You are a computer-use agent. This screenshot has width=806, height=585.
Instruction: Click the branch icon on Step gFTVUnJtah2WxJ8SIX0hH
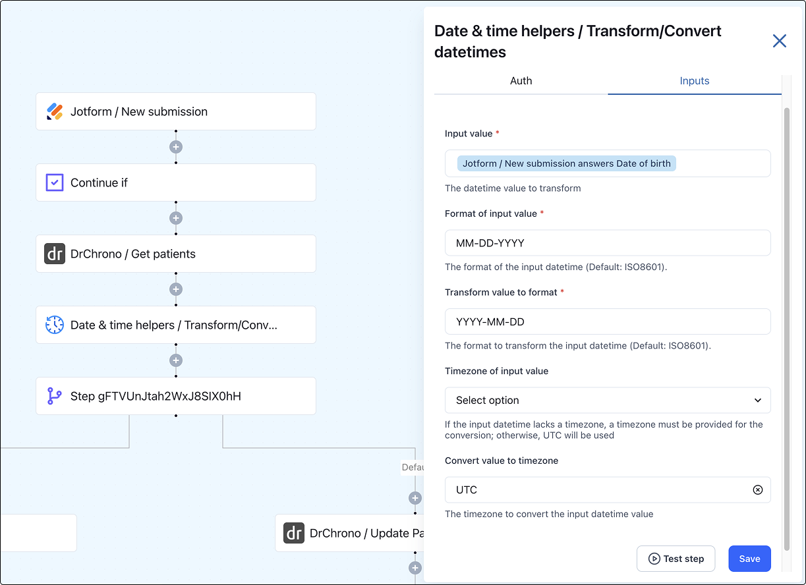click(x=55, y=396)
